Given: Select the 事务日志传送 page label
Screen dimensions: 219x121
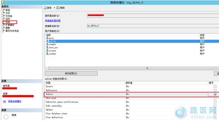Looking at the screenshot, I should pyautogui.click(x=12, y=31).
